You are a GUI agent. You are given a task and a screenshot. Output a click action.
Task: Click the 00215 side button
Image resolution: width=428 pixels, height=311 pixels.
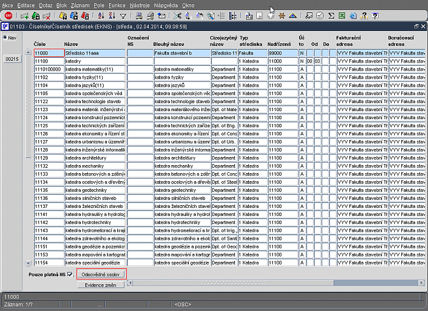point(12,59)
